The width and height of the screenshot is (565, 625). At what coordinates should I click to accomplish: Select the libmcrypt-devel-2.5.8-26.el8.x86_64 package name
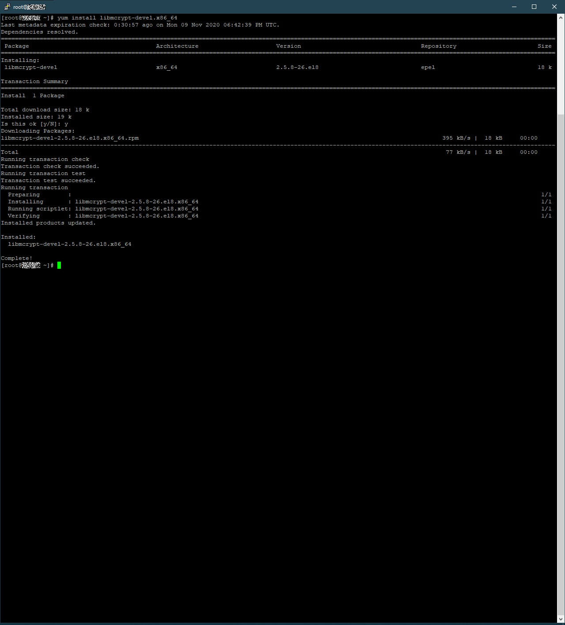70,244
